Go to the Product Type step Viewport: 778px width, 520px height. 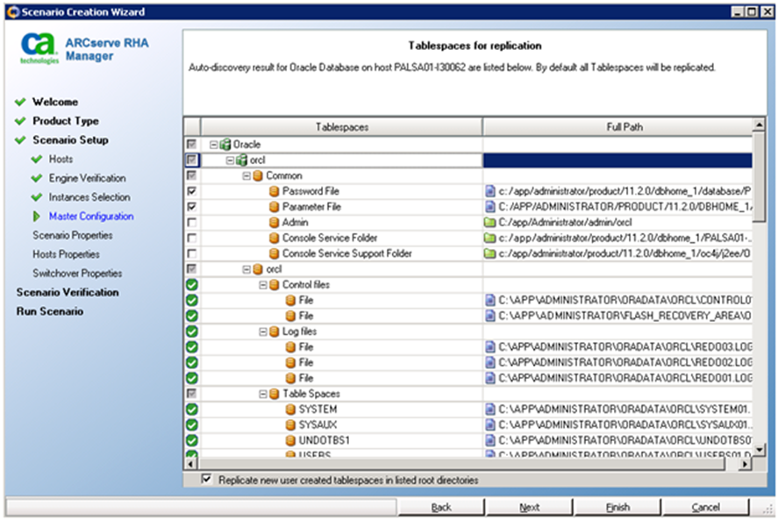pos(66,121)
